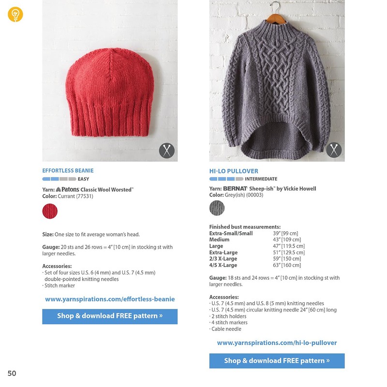Viewport: 387px width, 387px height.
Task: Open the grey Hi-Lo Pullover photo
Action: pyautogui.click(x=277, y=81)
